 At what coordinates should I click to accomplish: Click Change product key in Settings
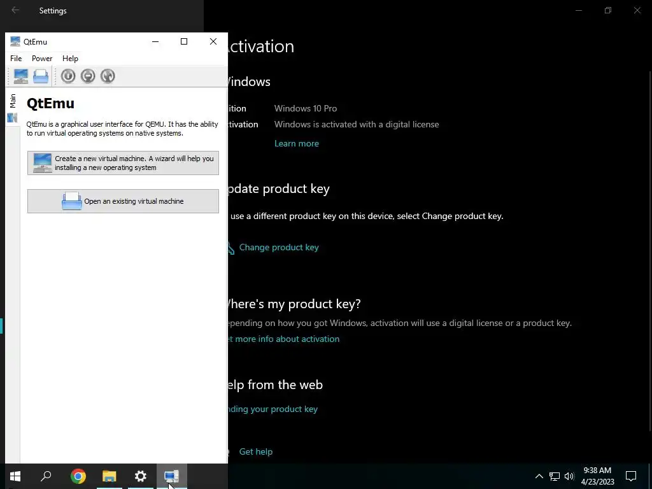click(x=279, y=248)
